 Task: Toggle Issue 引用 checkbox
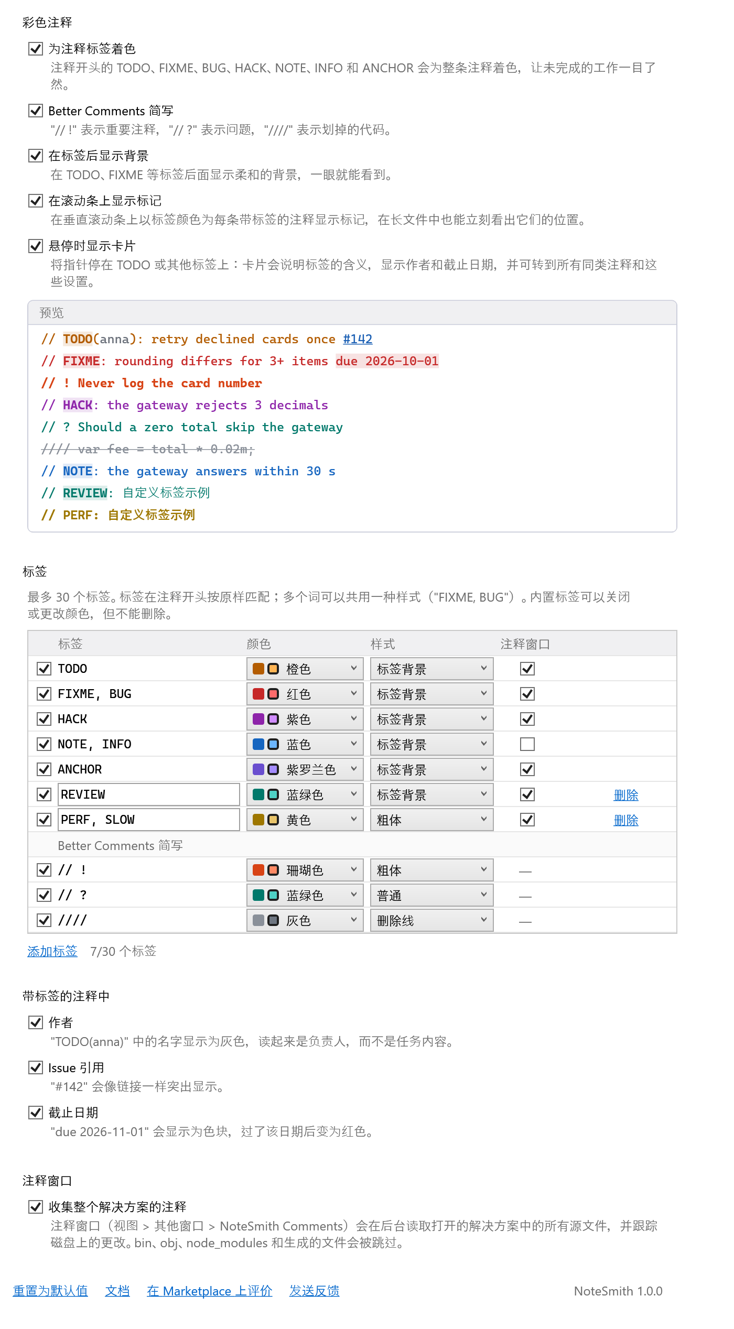(36, 1067)
